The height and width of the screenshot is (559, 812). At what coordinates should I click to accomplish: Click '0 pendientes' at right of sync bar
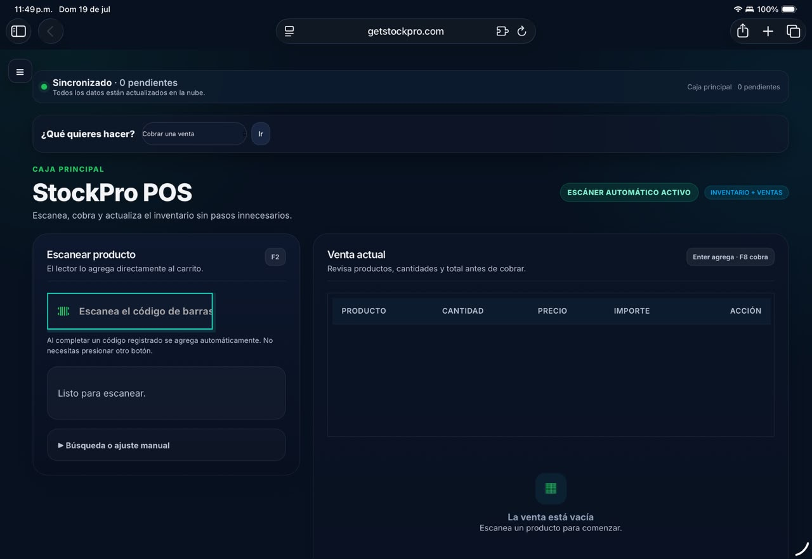coord(759,87)
